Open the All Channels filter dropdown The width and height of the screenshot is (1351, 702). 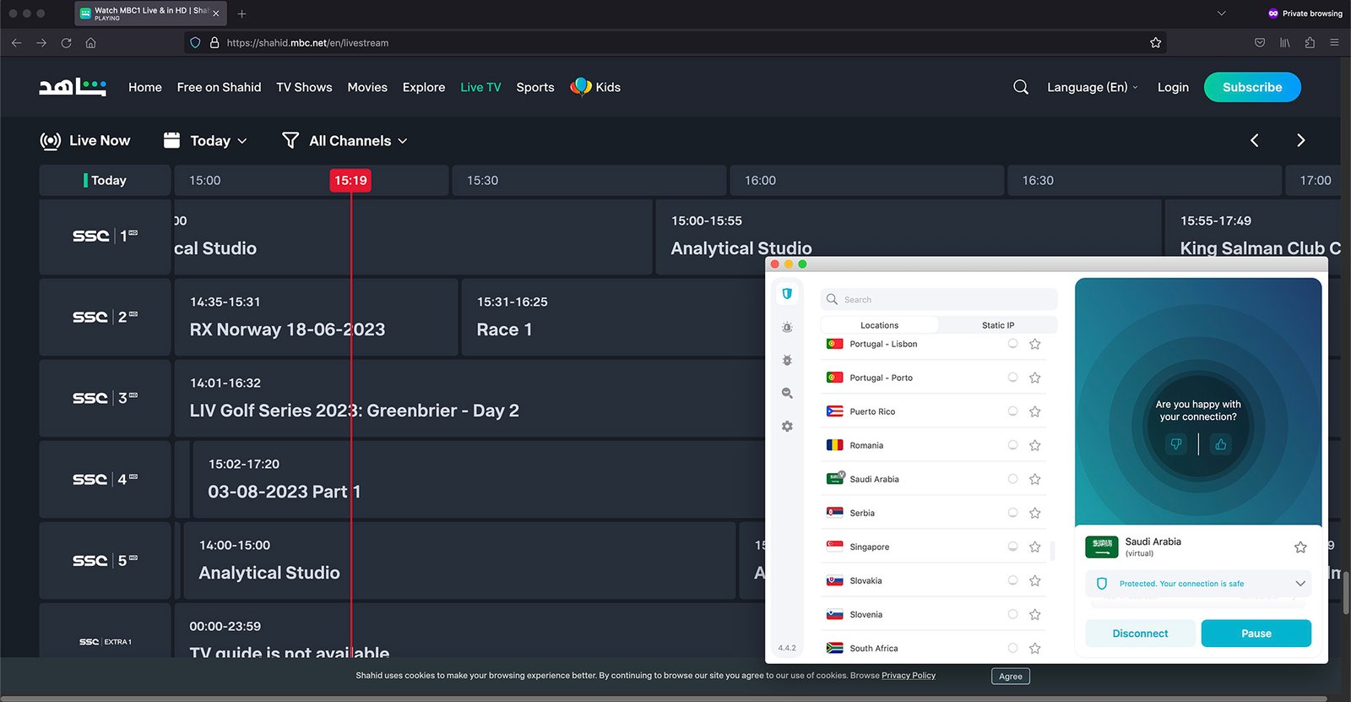click(x=345, y=141)
